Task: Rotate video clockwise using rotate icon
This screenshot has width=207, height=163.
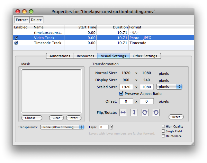Action: (x=145, y=113)
